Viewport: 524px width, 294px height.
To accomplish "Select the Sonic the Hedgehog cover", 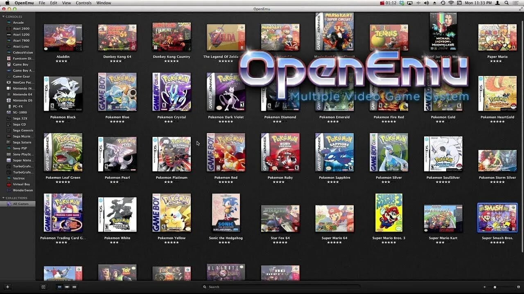I will [226, 213].
